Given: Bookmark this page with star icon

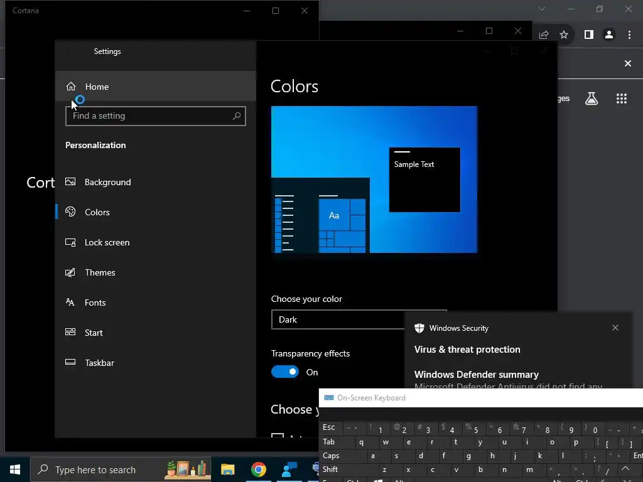Looking at the screenshot, I should tap(564, 35).
